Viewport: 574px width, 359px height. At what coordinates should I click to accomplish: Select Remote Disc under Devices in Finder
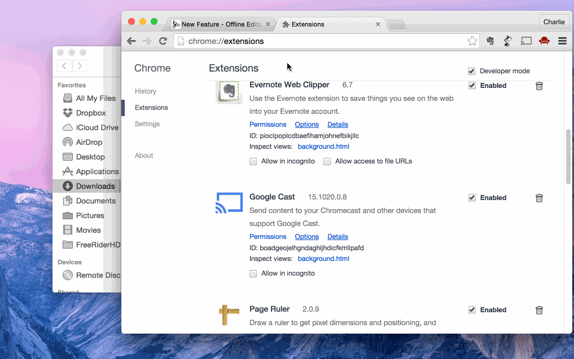coord(91,275)
